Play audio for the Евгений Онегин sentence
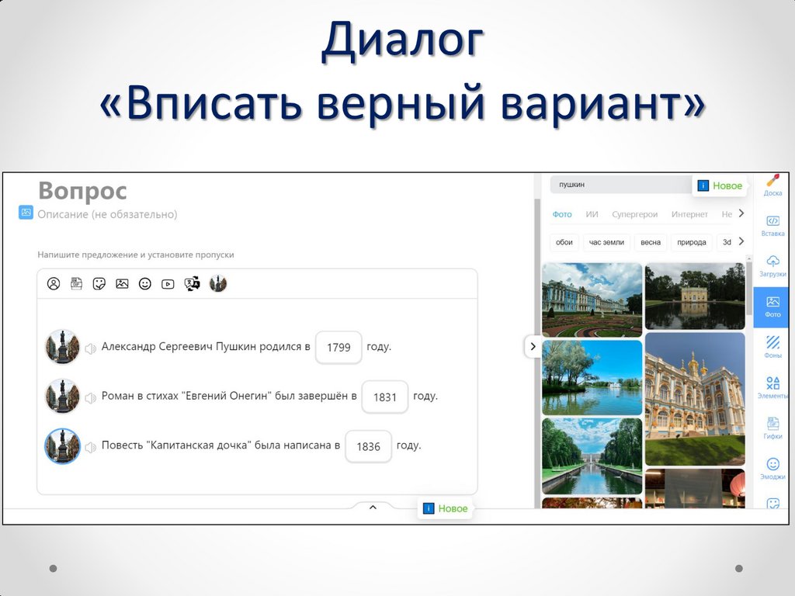The image size is (795, 596). pyautogui.click(x=90, y=398)
